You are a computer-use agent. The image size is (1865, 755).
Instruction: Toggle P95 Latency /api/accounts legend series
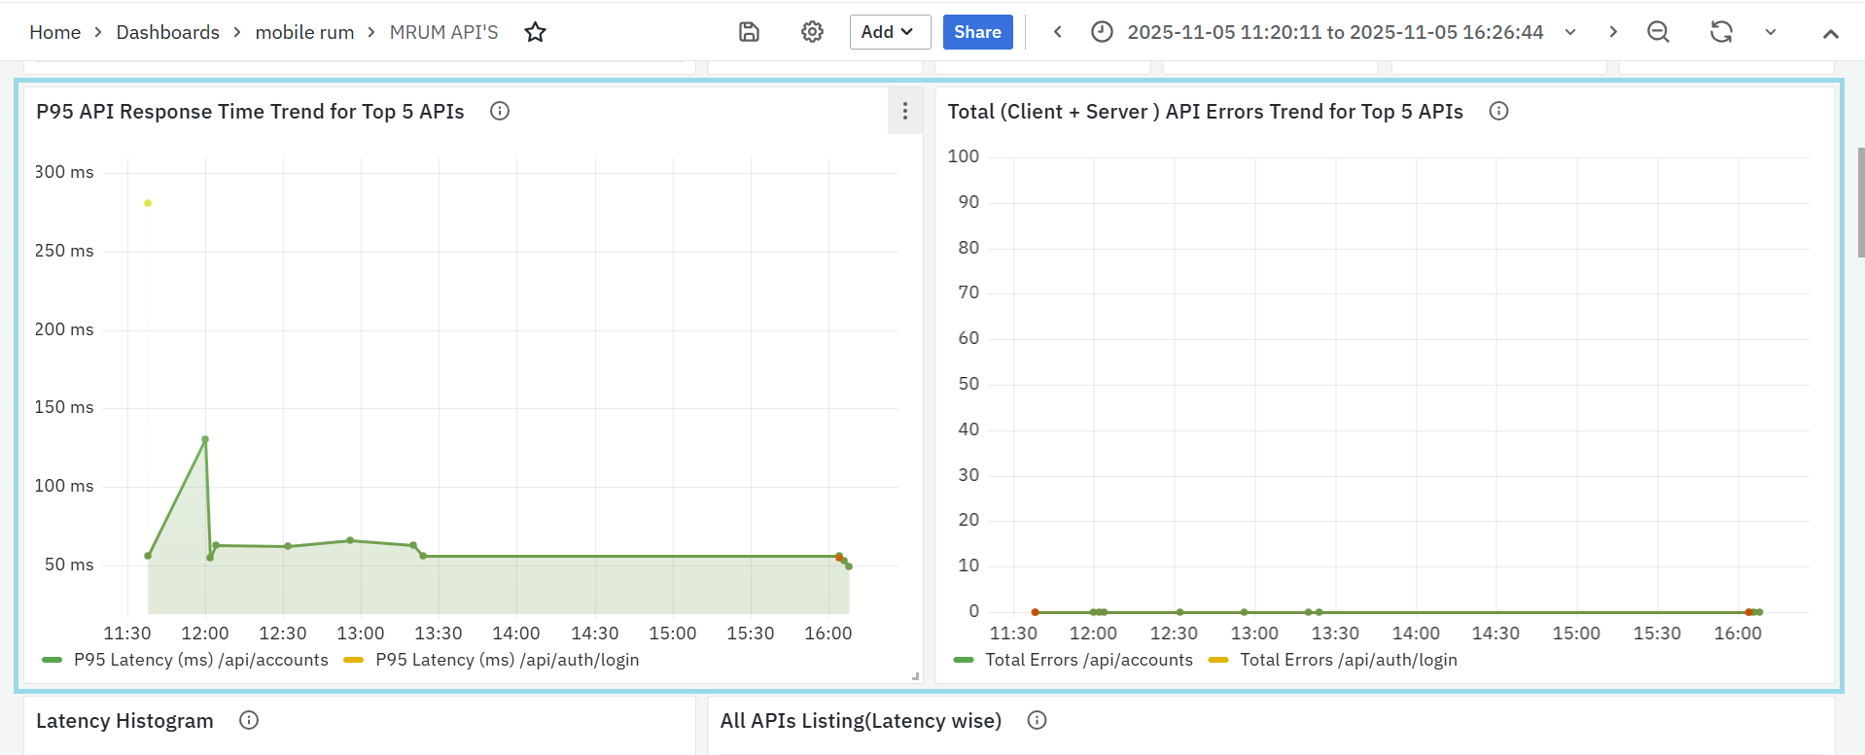(x=200, y=660)
